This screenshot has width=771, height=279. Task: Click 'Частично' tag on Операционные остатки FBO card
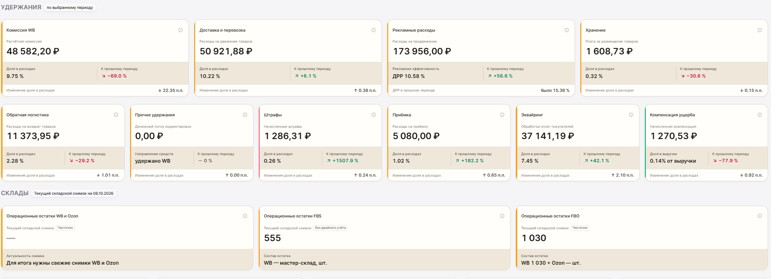(x=580, y=228)
